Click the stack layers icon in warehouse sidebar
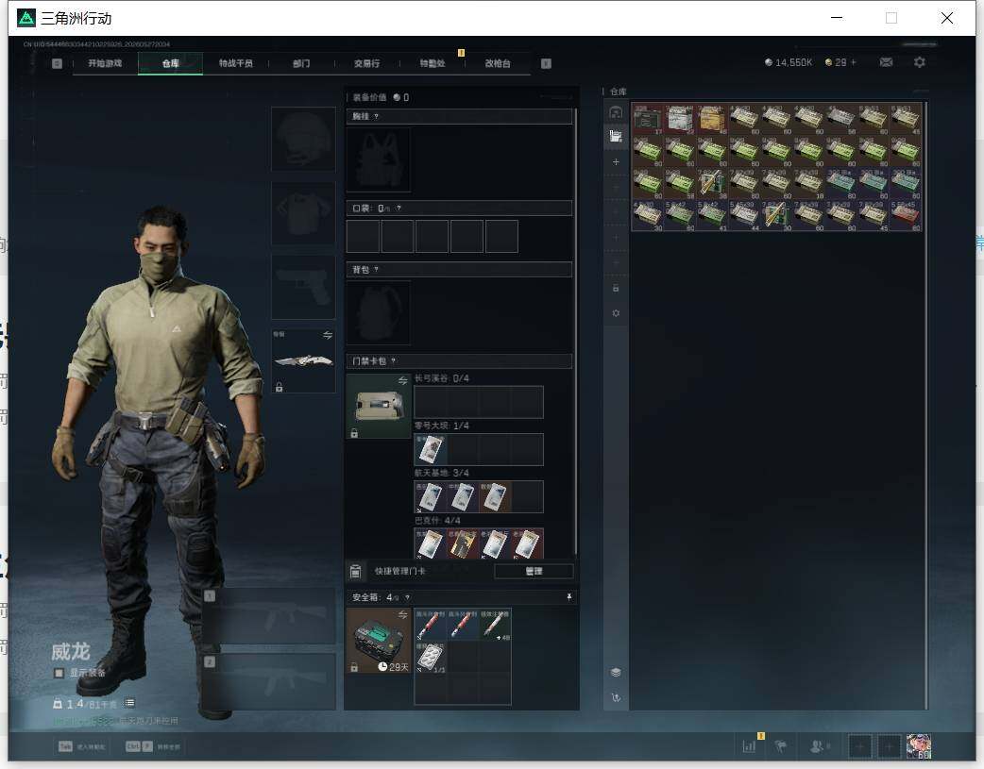 (616, 673)
